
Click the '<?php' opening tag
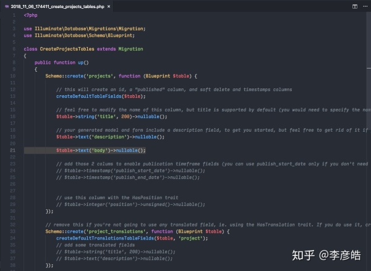pyautogui.click(x=30, y=15)
